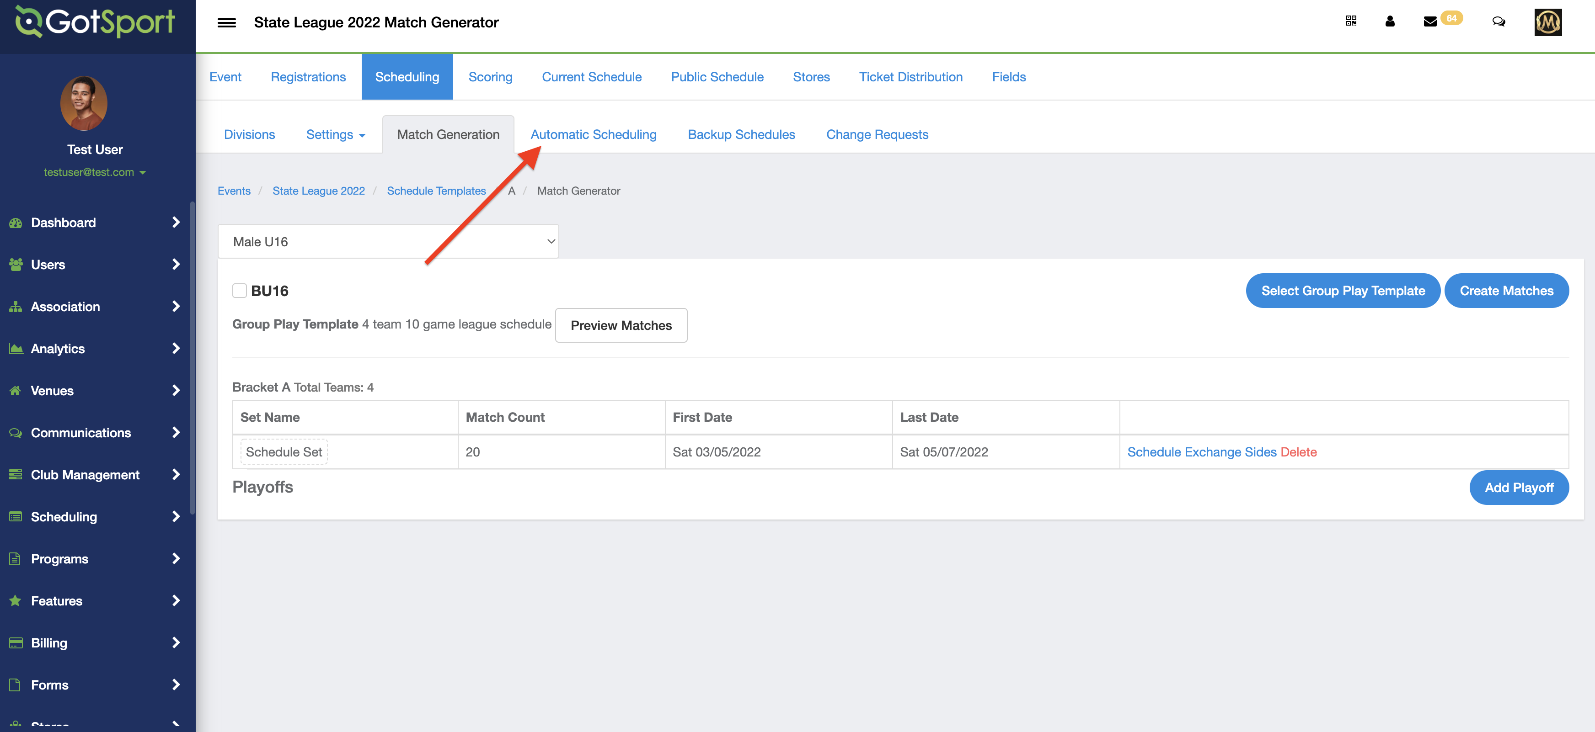Click the Club Management icon in sidebar
The image size is (1595, 732).
pyautogui.click(x=16, y=475)
